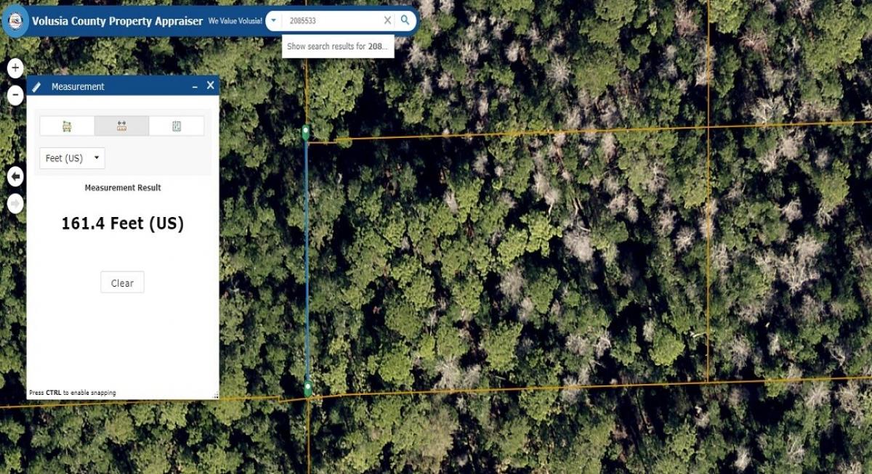Click the search magnifier icon
The image size is (872, 474).
pyautogui.click(x=404, y=20)
